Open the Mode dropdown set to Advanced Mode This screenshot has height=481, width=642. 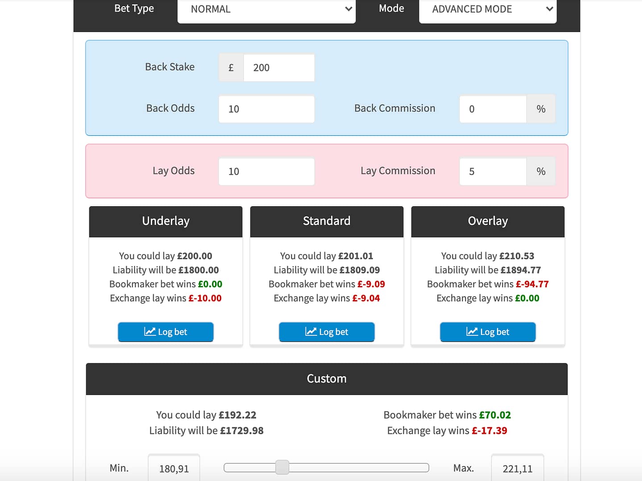[487, 10]
